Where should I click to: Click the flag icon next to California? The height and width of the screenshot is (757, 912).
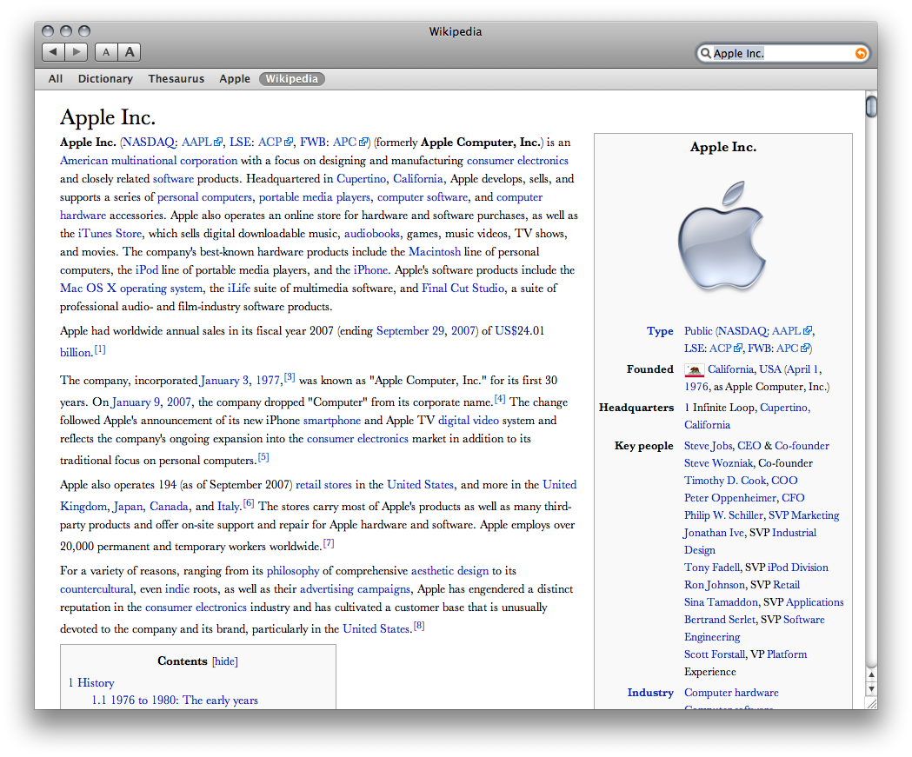(694, 369)
